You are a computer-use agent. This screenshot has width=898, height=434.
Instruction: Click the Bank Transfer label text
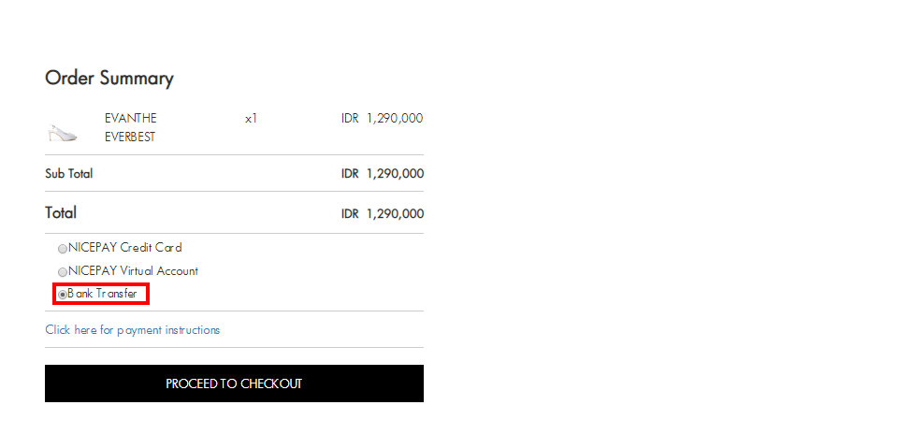coord(103,294)
